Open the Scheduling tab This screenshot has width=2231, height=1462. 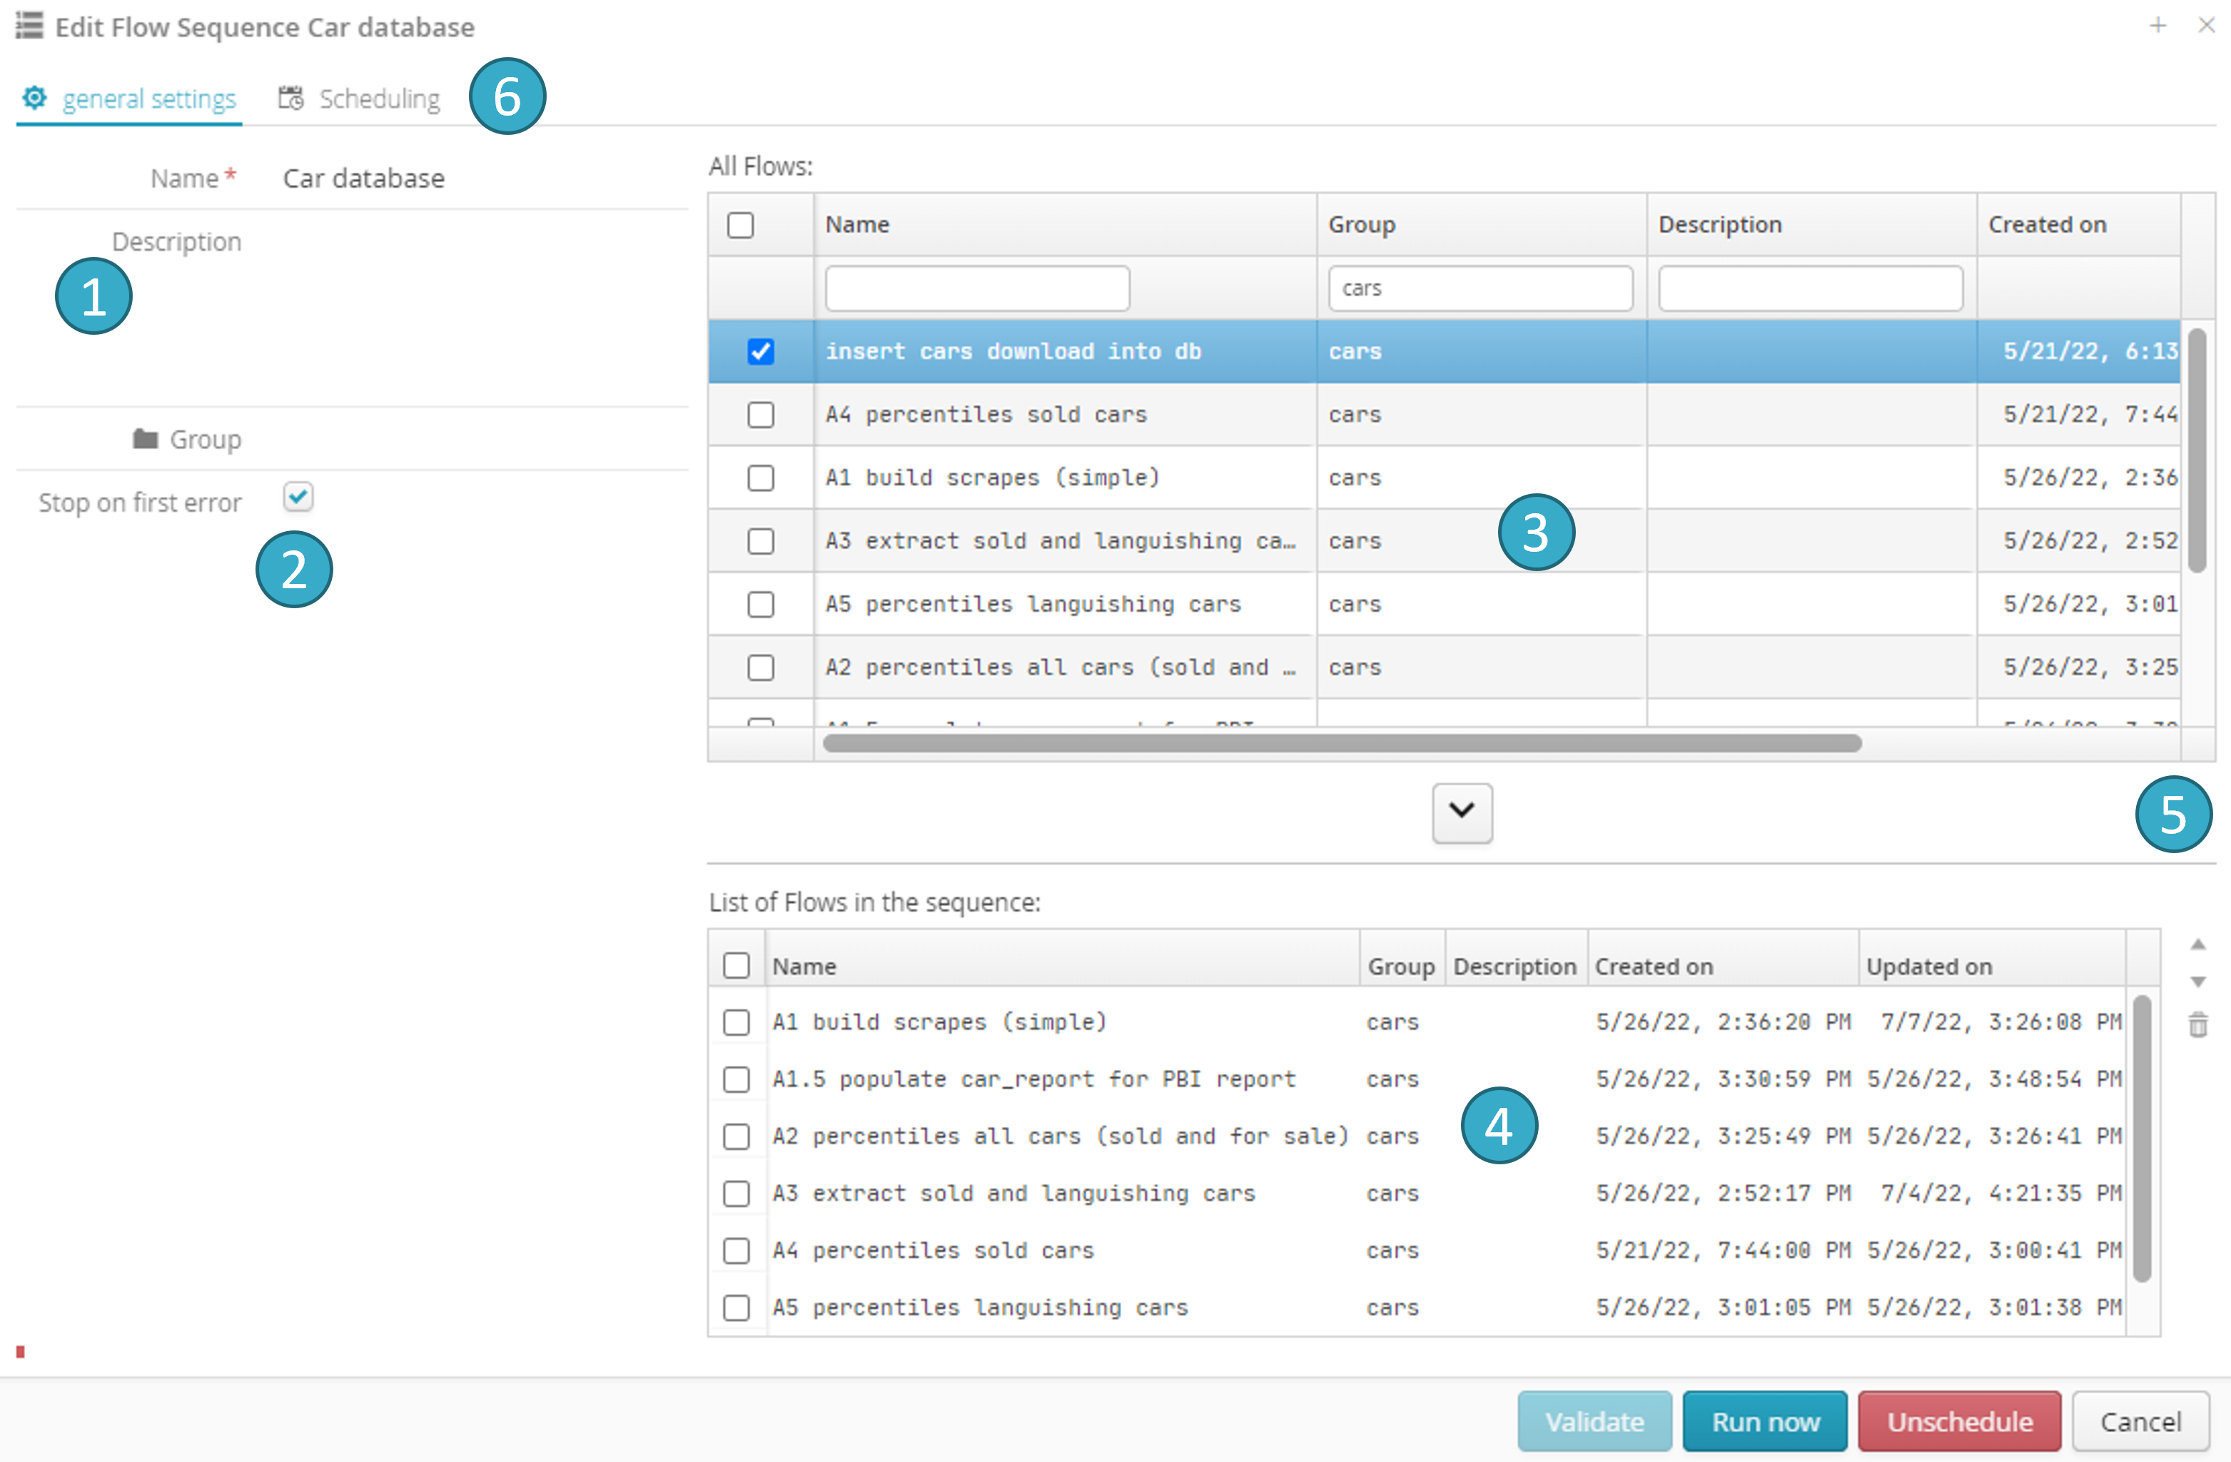[359, 99]
